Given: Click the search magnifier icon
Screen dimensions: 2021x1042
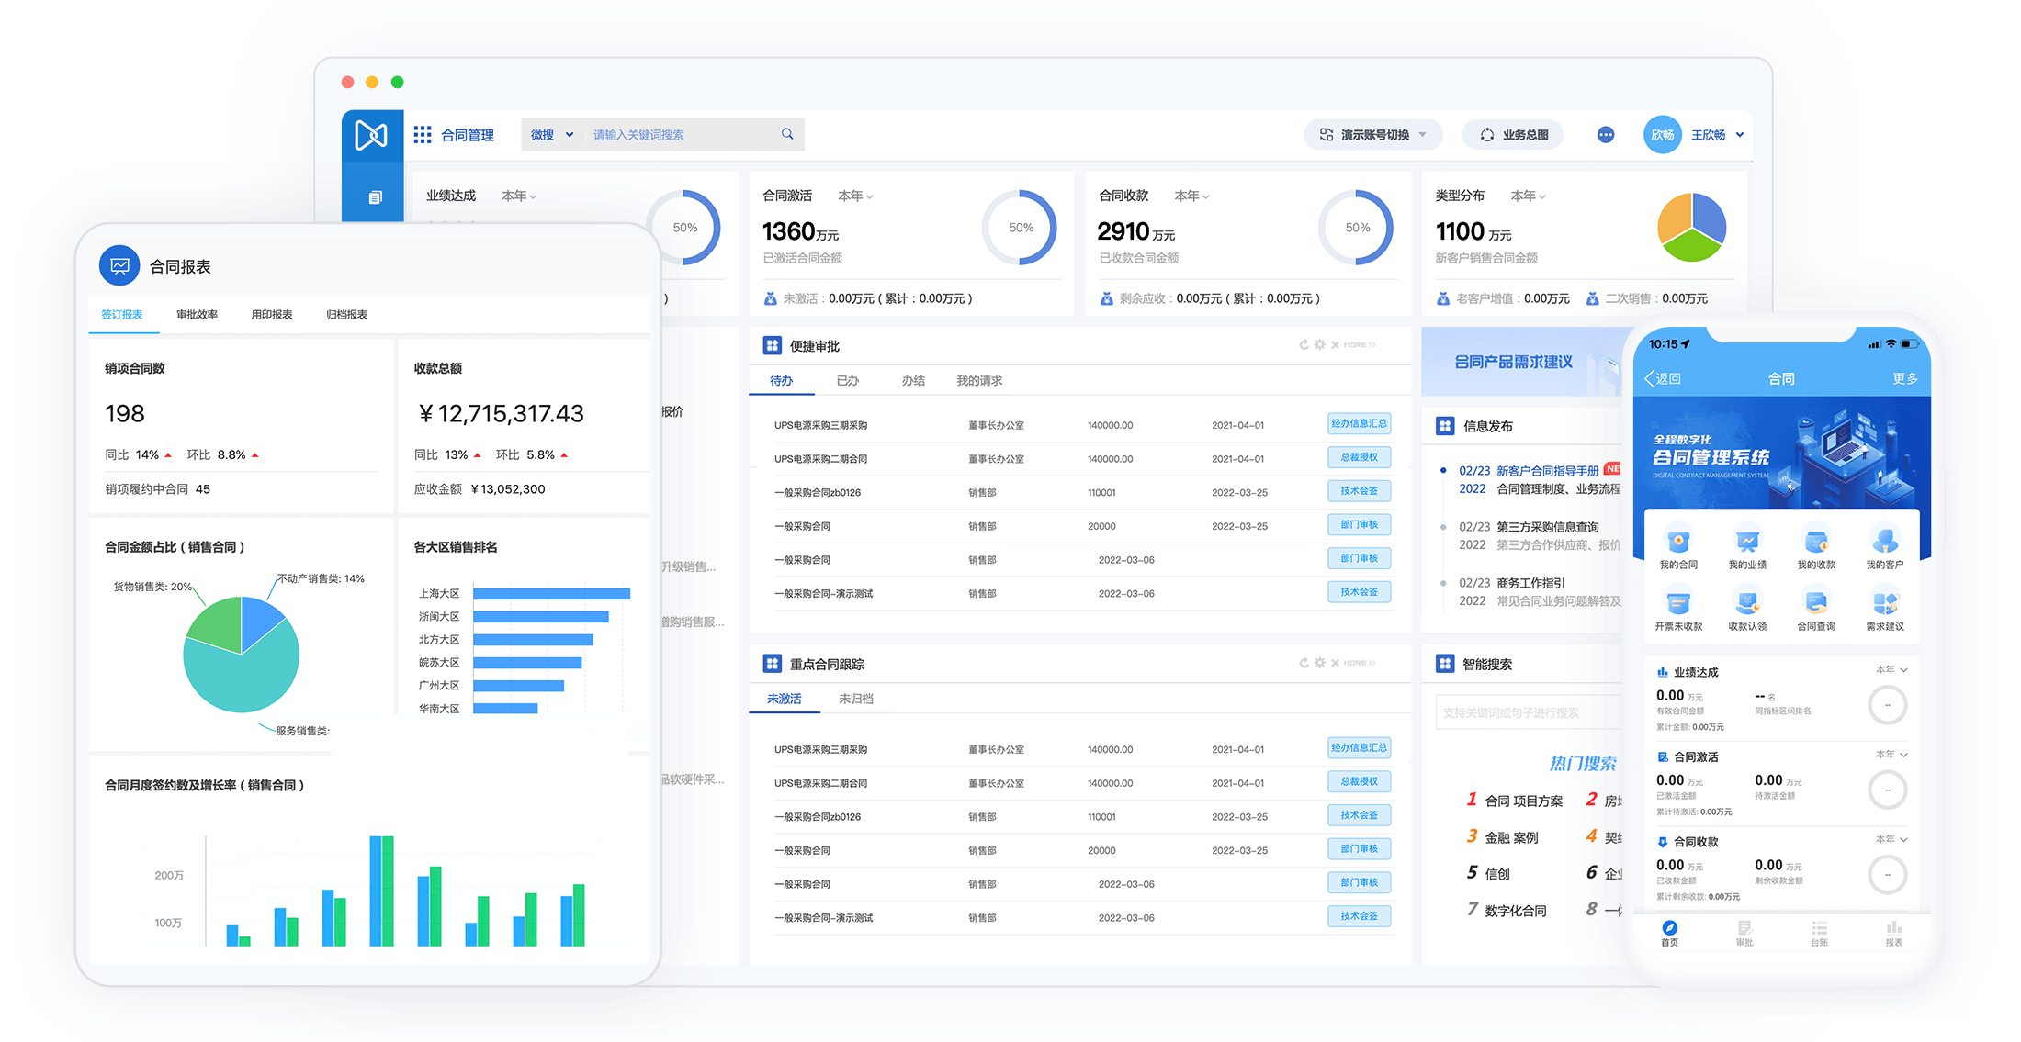Looking at the screenshot, I should pos(787,134).
